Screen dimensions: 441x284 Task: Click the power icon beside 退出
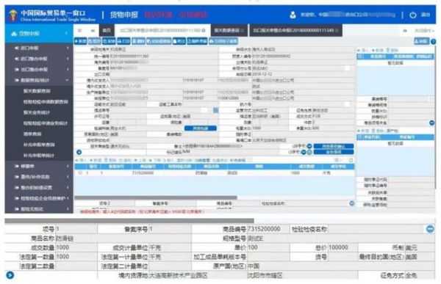[413, 15]
